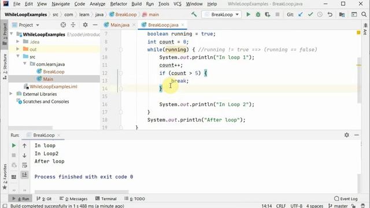Run BreakLoop with the green play toolbar button
This screenshot has height=208, width=370.
(248, 14)
